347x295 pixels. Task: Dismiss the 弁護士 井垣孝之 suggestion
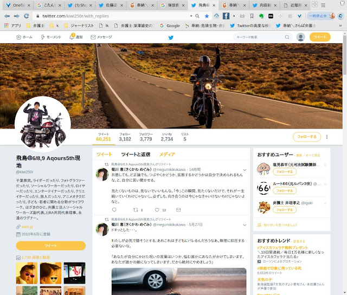tap(325, 203)
